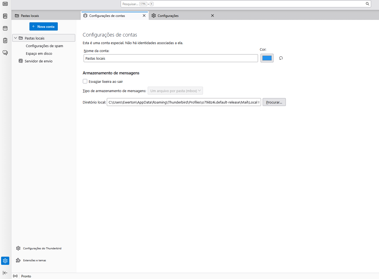Open the Tipo de armazenamento de mensagens dropdown

click(175, 91)
